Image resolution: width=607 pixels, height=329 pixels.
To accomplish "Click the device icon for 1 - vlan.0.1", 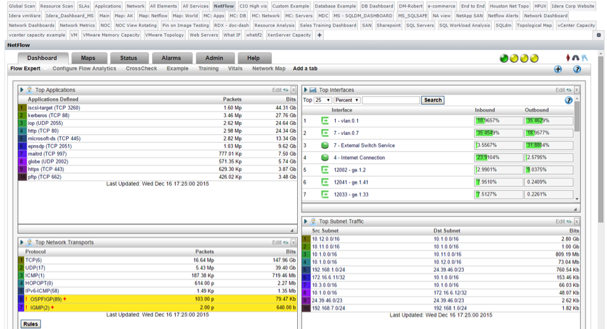I will click(x=325, y=121).
